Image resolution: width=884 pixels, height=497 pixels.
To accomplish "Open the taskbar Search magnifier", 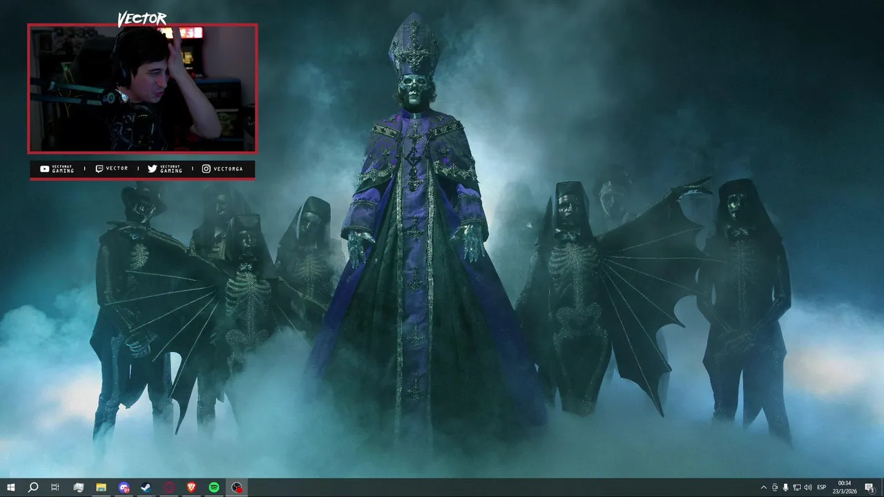I will (32, 487).
